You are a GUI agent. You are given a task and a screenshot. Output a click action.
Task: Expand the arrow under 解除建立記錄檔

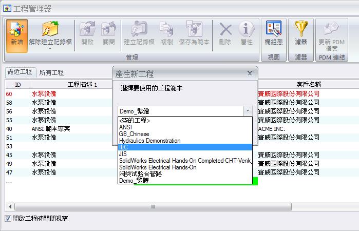[50, 49]
